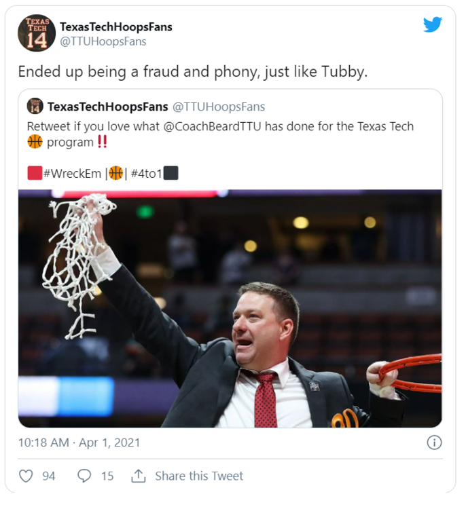Open the info circle icon beside the date
Viewport: 466px width, 509px height.
(434, 442)
